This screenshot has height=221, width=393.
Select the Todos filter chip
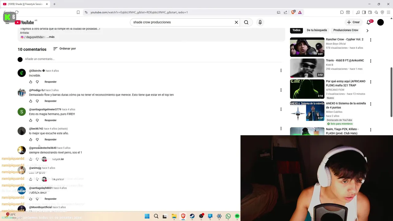click(x=296, y=30)
